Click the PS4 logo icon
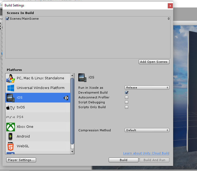 11,117
